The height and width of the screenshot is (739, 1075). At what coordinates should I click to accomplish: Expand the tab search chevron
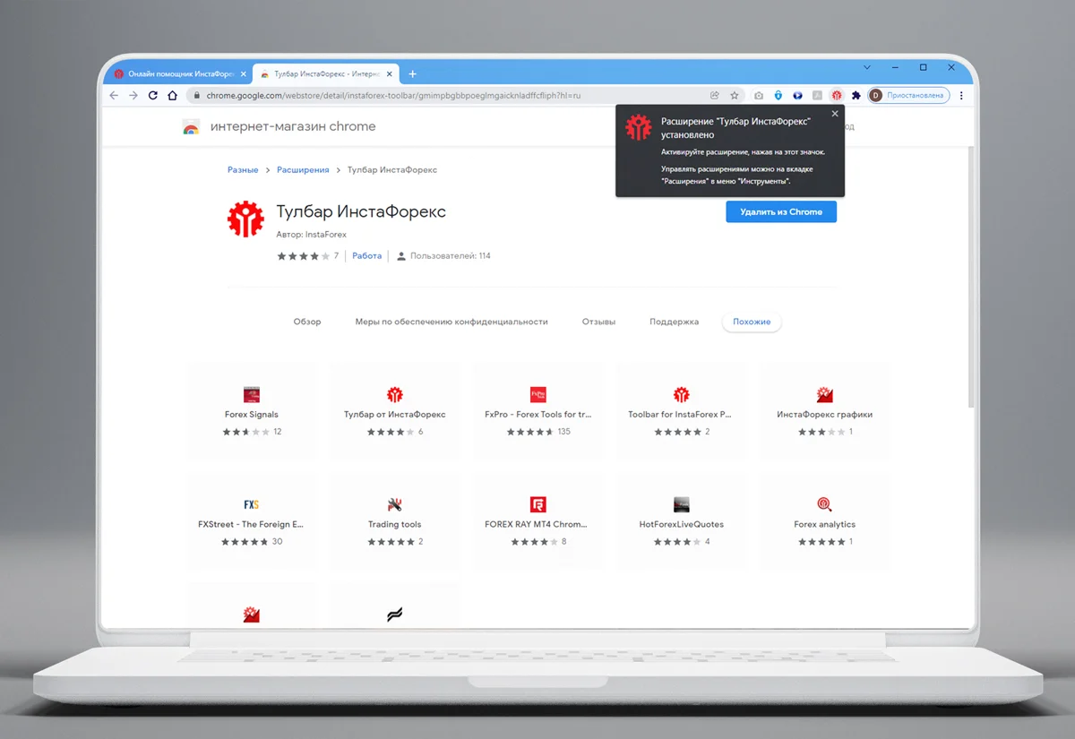(x=866, y=67)
